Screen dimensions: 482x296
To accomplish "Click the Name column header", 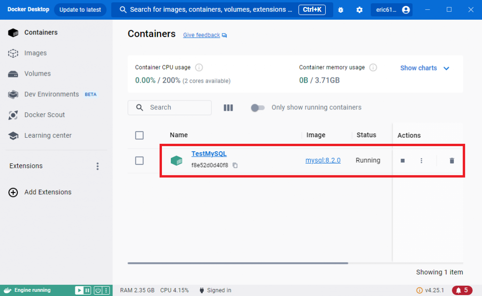I will [x=178, y=135].
